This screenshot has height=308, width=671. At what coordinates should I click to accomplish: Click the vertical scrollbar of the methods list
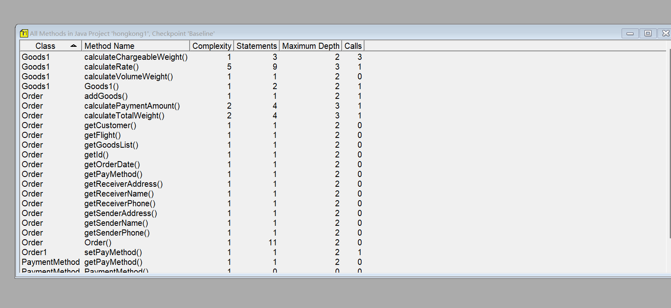pyautogui.click(x=669, y=143)
